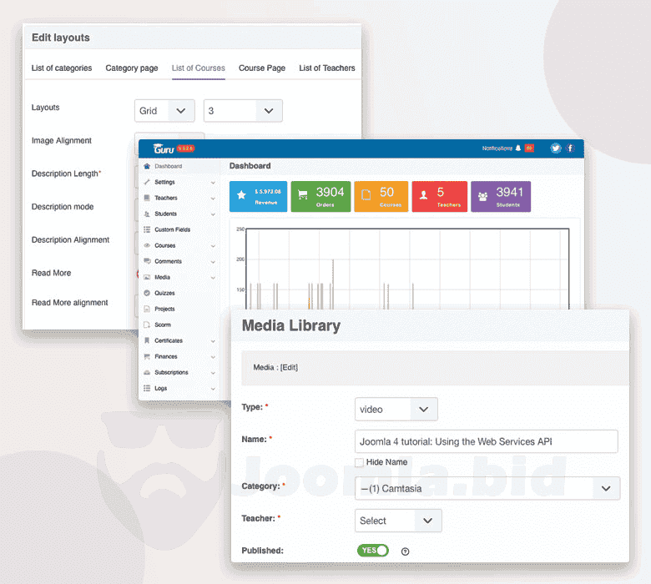The width and height of the screenshot is (651, 584).
Task: Click the shopping cart icon on Orders tile
Action: (302, 195)
